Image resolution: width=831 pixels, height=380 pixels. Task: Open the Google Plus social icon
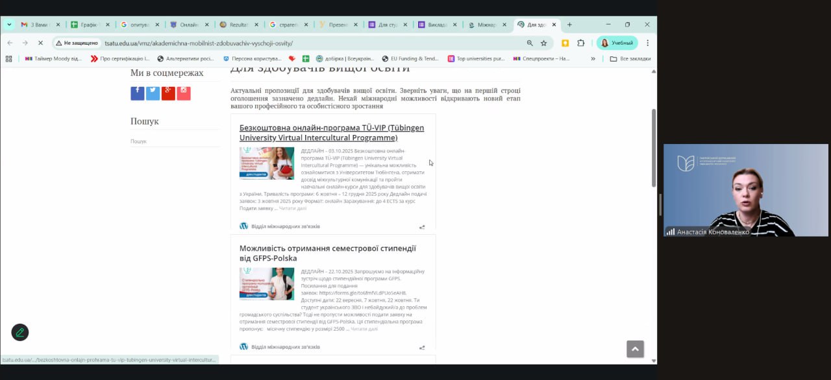pos(168,93)
